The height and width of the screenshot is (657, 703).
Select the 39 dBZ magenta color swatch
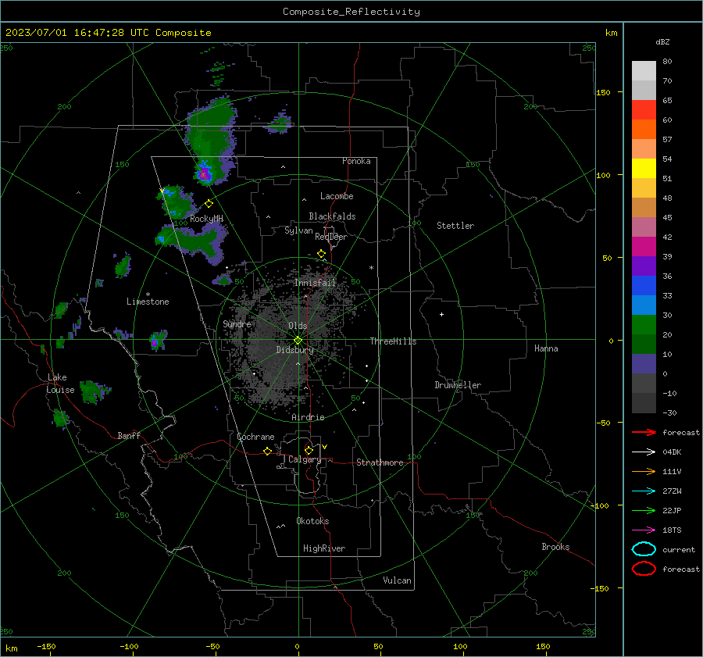[644, 246]
